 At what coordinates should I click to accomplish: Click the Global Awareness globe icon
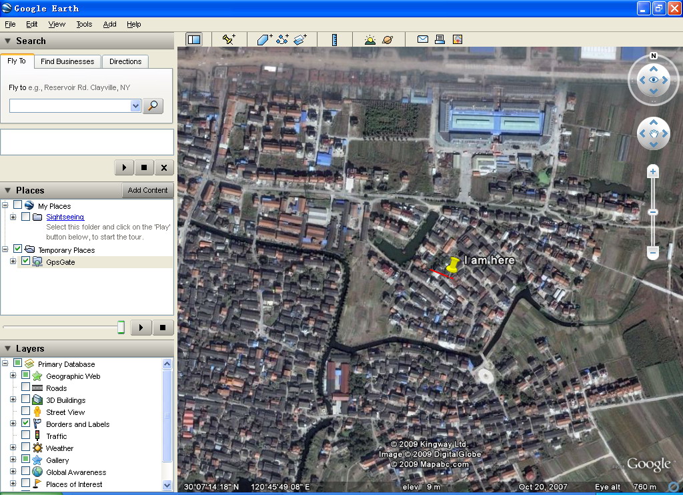[x=37, y=472]
